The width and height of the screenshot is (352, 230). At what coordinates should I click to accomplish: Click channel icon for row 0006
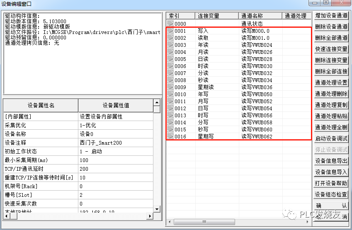(170, 66)
